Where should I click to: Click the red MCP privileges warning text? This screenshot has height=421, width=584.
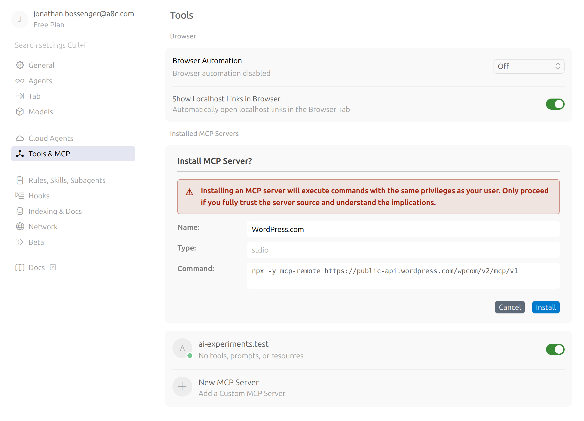(x=375, y=197)
